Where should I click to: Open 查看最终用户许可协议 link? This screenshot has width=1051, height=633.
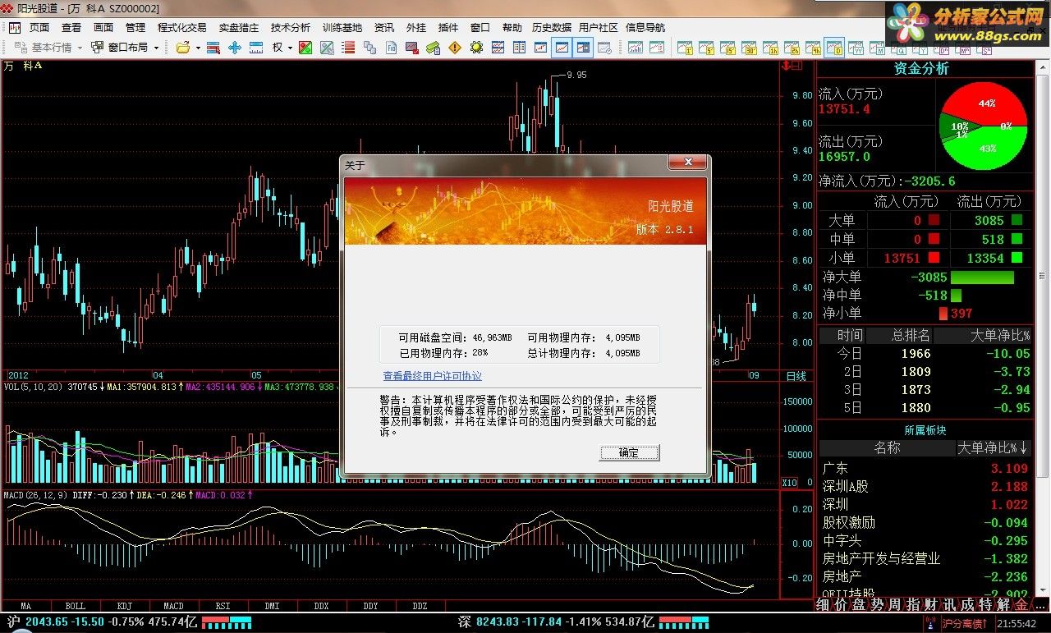pyautogui.click(x=433, y=376)
